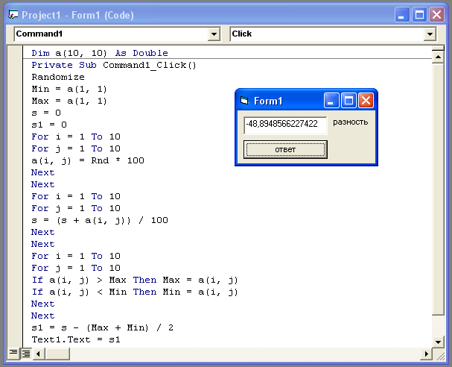The height and width of the screenshot is (367, 452).
Task: Minimize the Project1 code window
Action: [x=402, y=15]
